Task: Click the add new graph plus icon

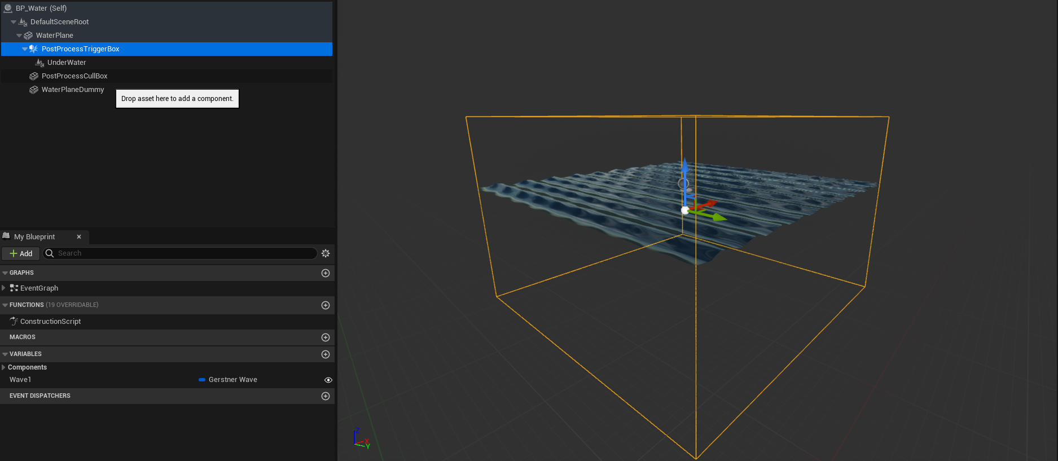Action: 325,273
